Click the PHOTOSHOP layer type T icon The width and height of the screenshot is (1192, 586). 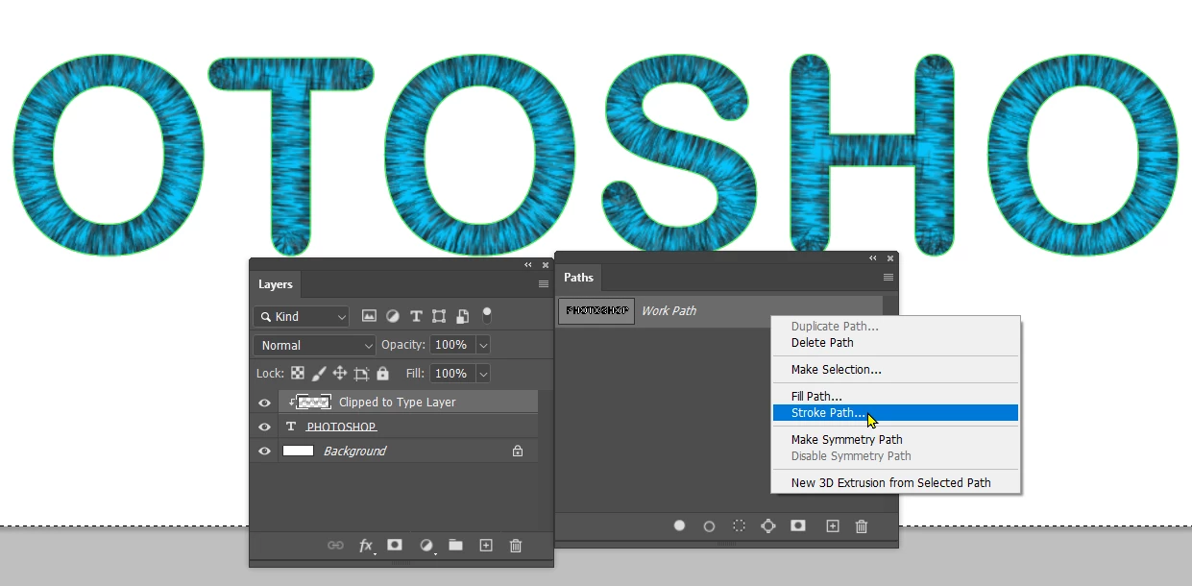[290, 427]
